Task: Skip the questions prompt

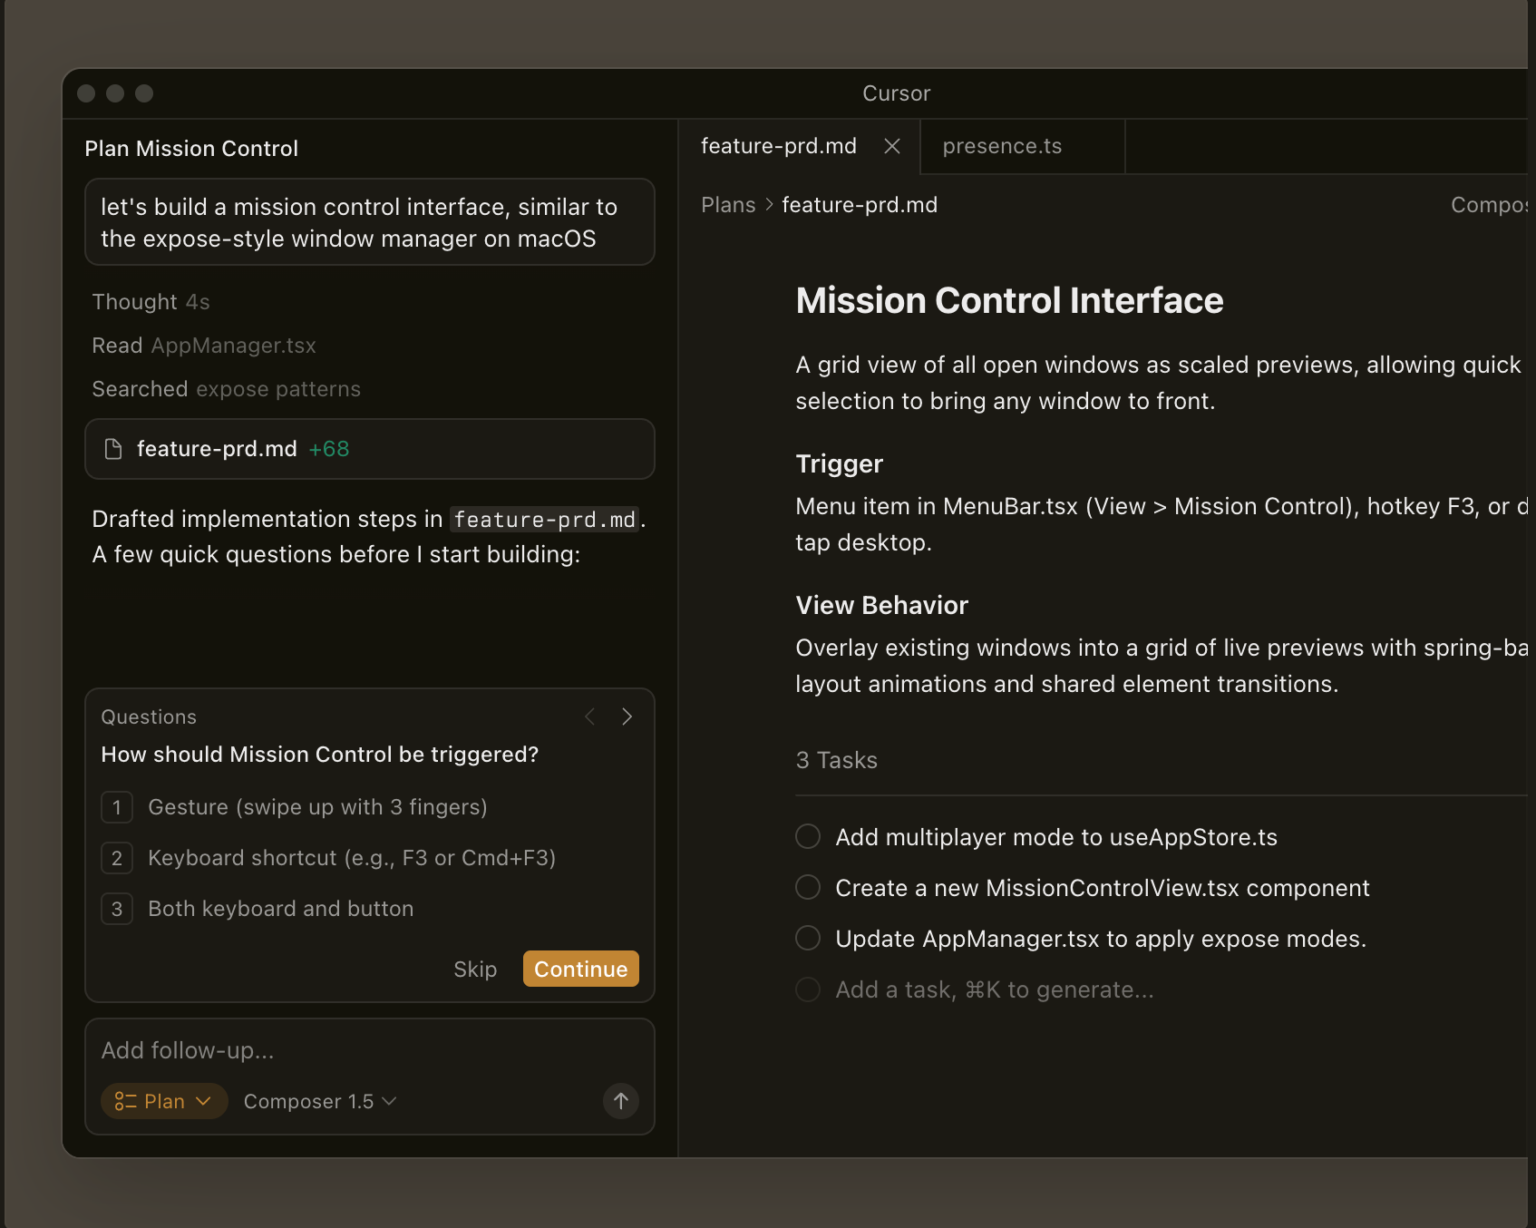Action: click(x=475, y=969)
